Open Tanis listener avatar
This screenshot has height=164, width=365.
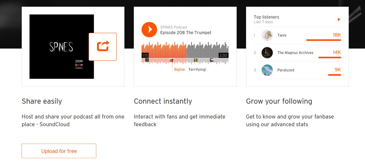[x=267, y=35]
